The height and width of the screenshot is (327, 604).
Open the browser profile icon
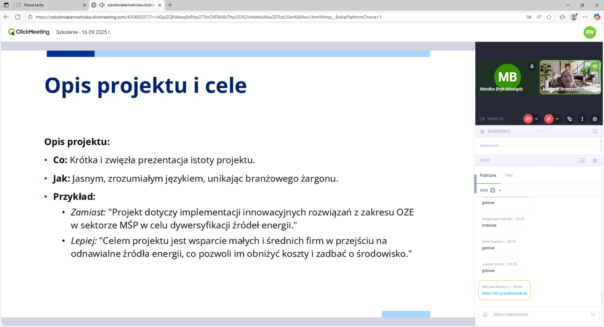574,17
